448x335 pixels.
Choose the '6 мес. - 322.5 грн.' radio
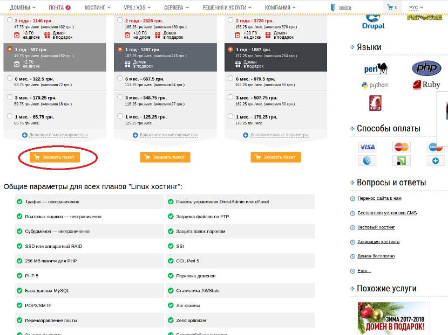pos(10,78)
